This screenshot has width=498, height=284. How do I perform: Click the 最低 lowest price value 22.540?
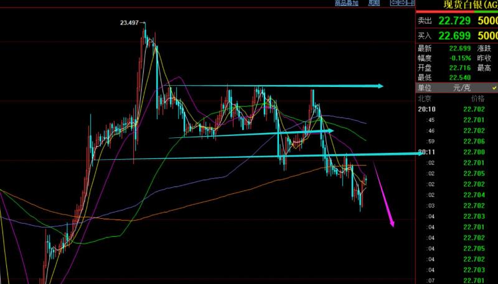coord(461,77)
